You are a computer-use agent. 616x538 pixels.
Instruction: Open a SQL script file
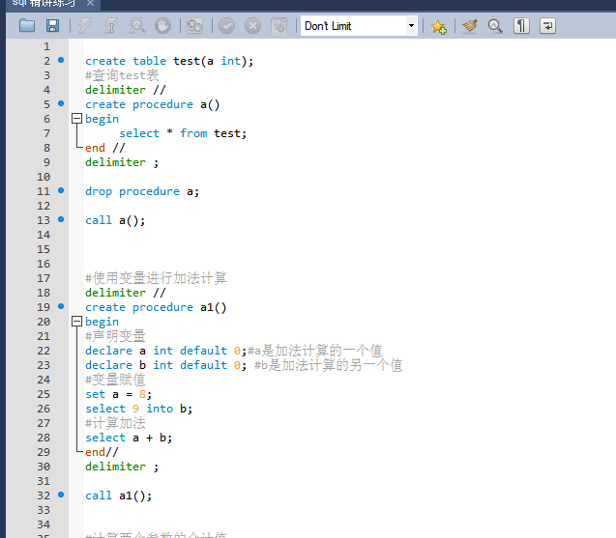pos(27,26)
